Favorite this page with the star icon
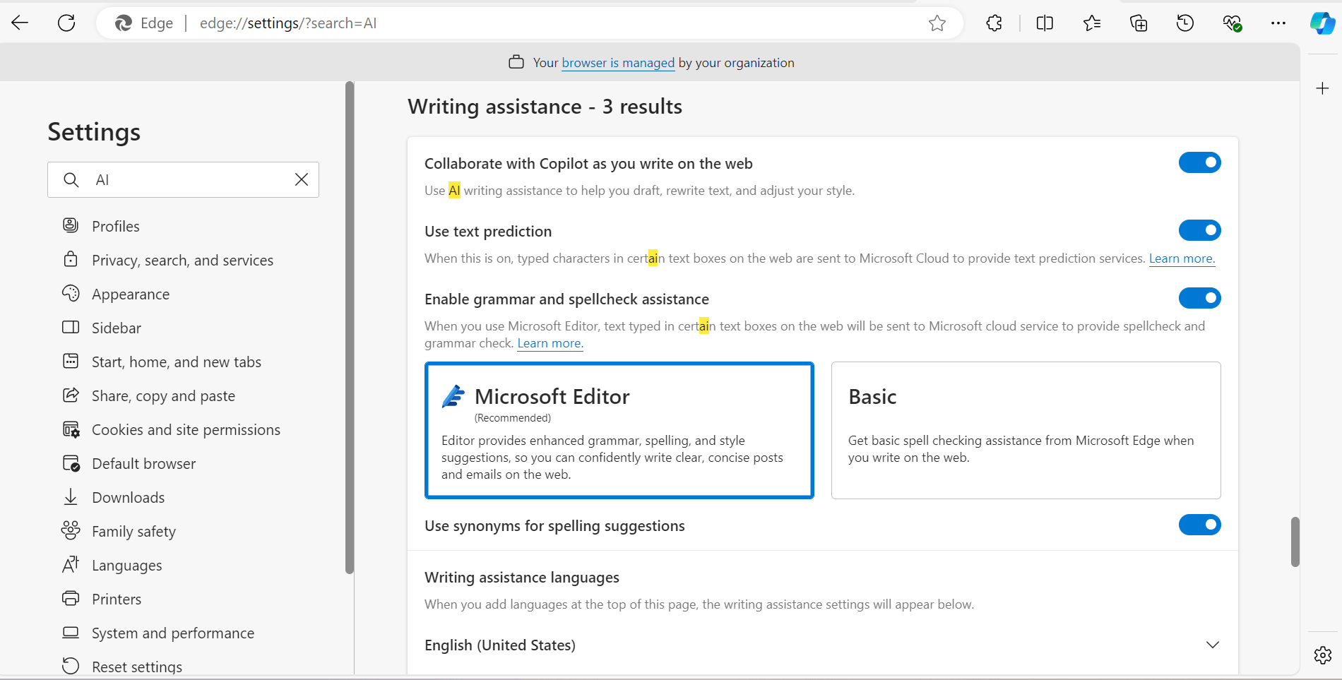The height and width of the screenshot is (680, 1342). [x=937, y=23]
